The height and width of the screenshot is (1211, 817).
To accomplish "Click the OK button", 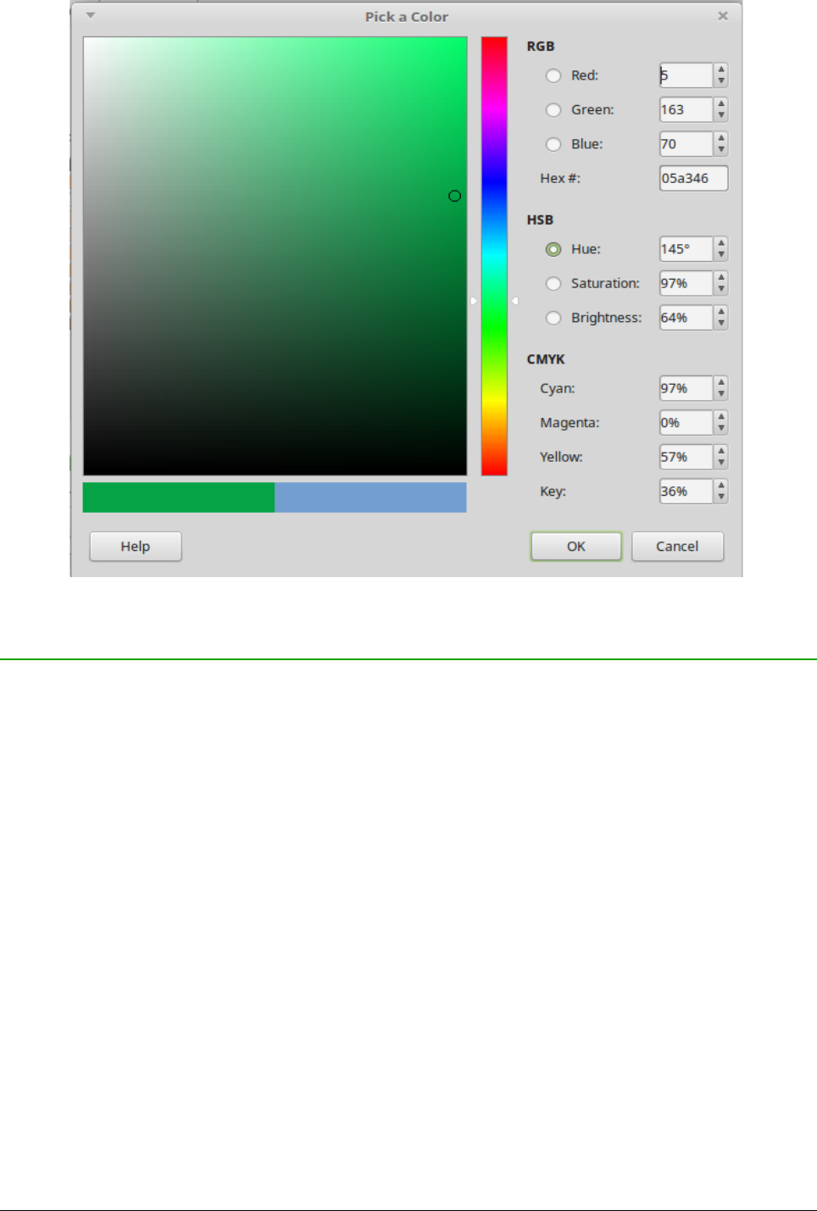I will point(576,547).
